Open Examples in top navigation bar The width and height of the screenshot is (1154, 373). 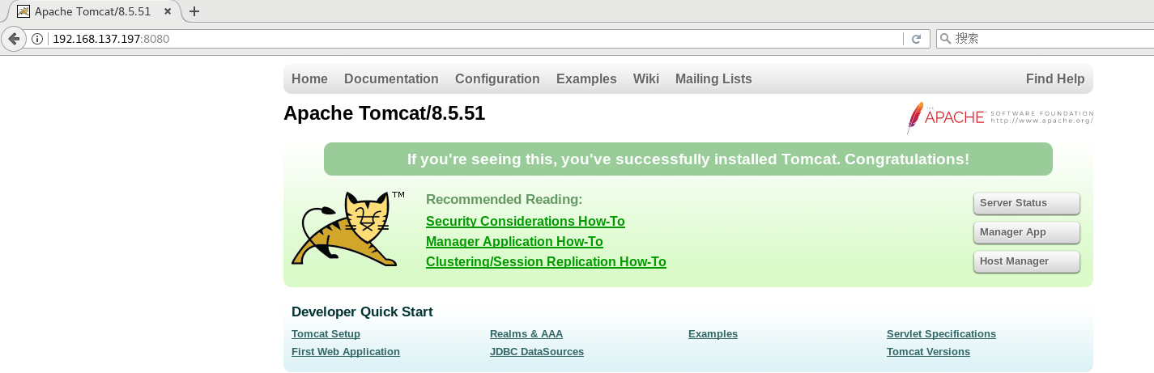586,79
